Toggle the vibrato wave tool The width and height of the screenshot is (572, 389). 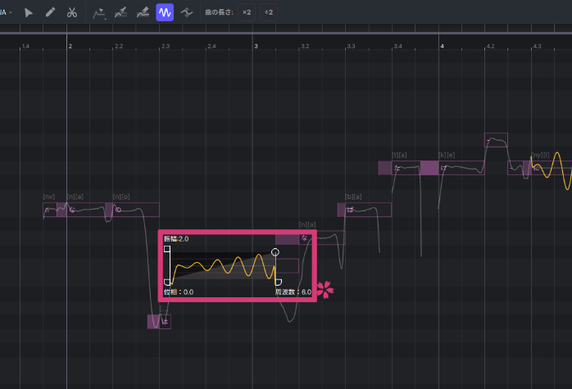point(165,13)
